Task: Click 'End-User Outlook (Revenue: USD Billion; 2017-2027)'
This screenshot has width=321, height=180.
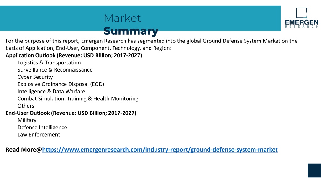Action: coord(71,113)
